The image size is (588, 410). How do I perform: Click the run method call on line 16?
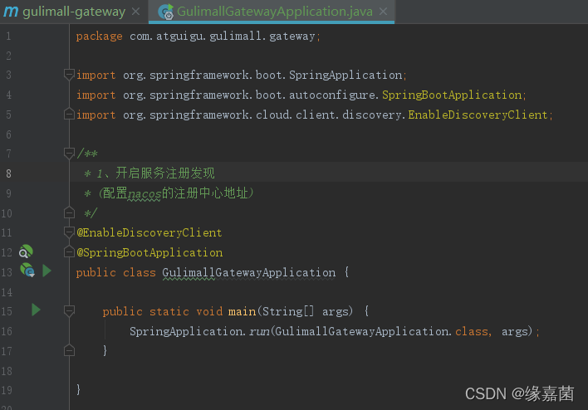tap(259, 331)
